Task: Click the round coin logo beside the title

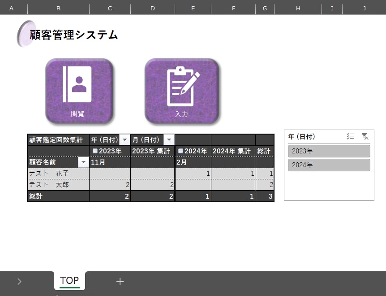Action: click(26, 34)
